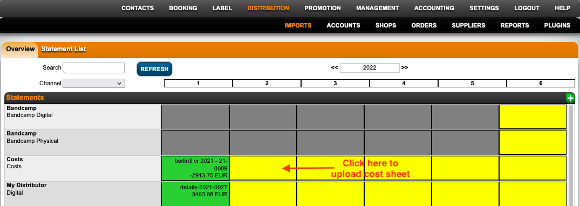Image resolution: width=580 pixels, height=206 pixels.
Task: Click Costs yellow cell for month 5
Action: pos(465,168)
